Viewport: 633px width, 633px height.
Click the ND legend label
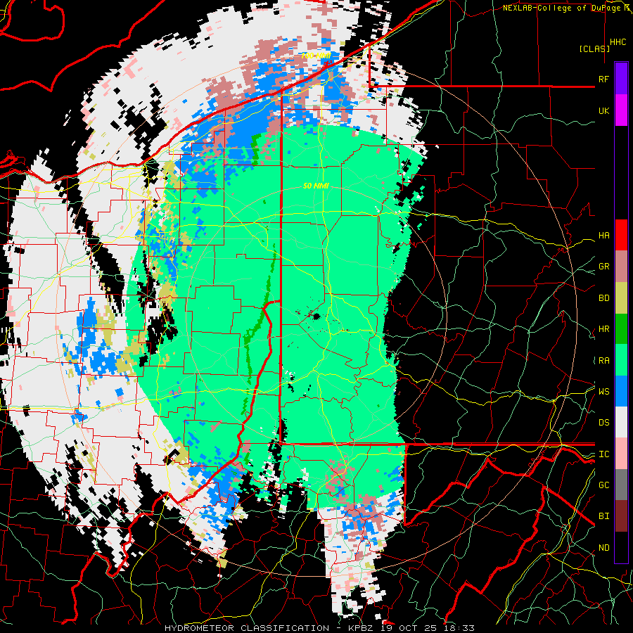[x=604, y=548]
